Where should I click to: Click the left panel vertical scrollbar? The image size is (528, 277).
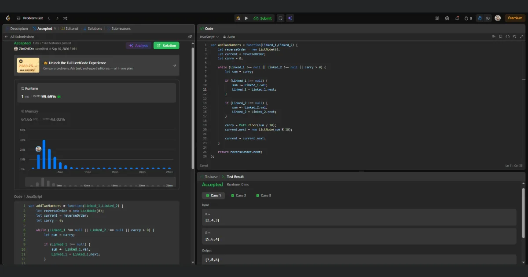click(x=193, y=108)
